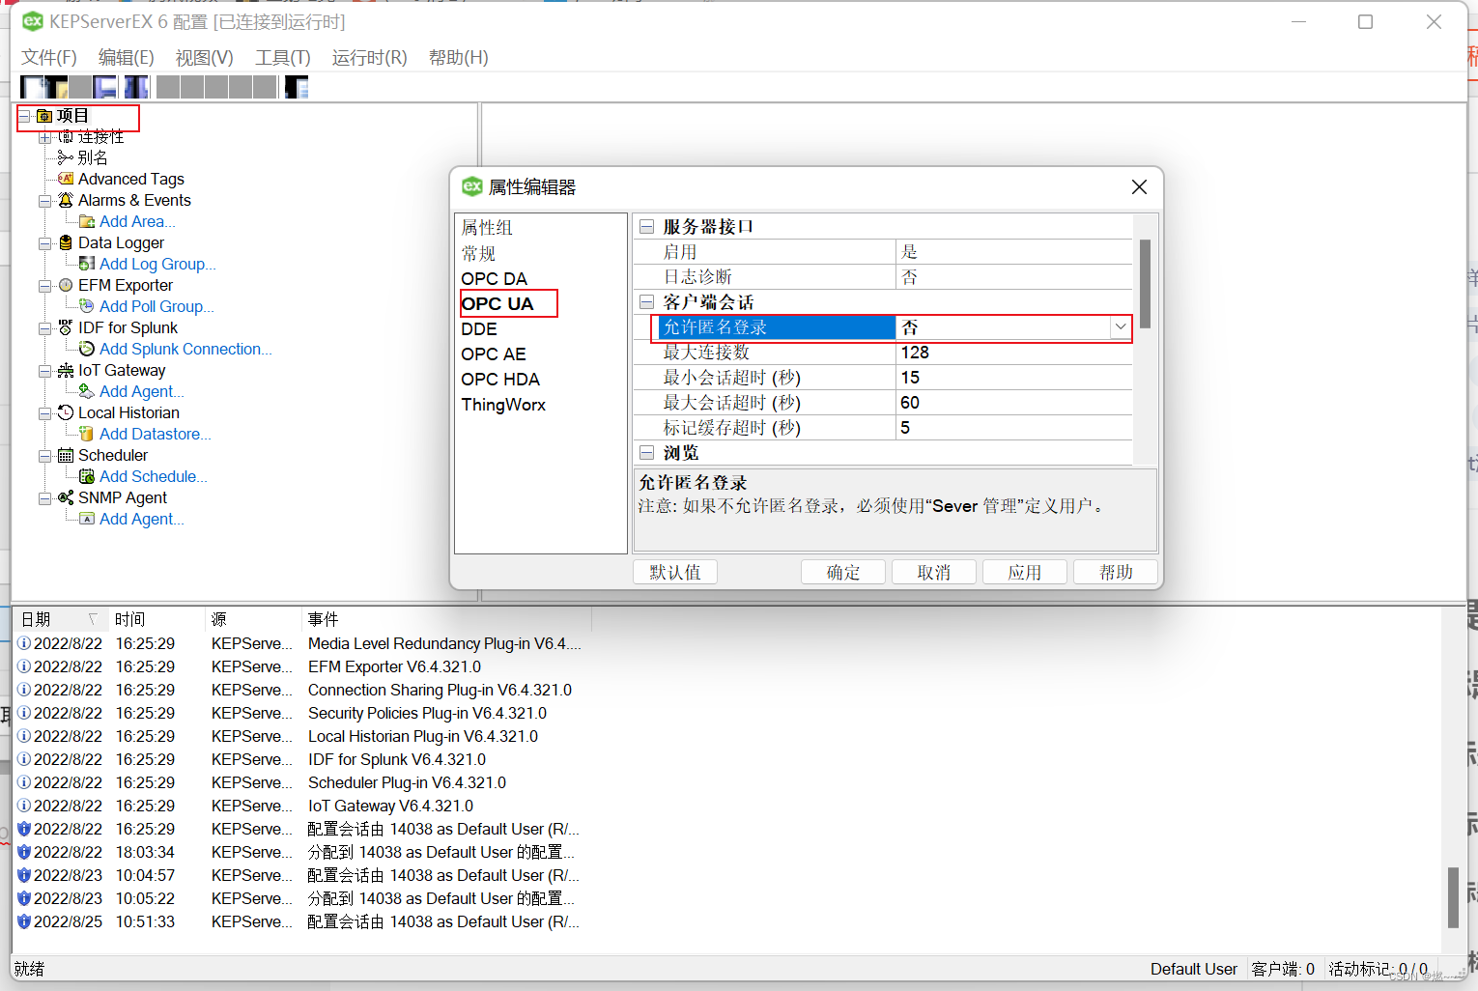Screen dimensions: 1478x991
Task: Close the 属性编辑器 dialog
Action: (1140, 186)
